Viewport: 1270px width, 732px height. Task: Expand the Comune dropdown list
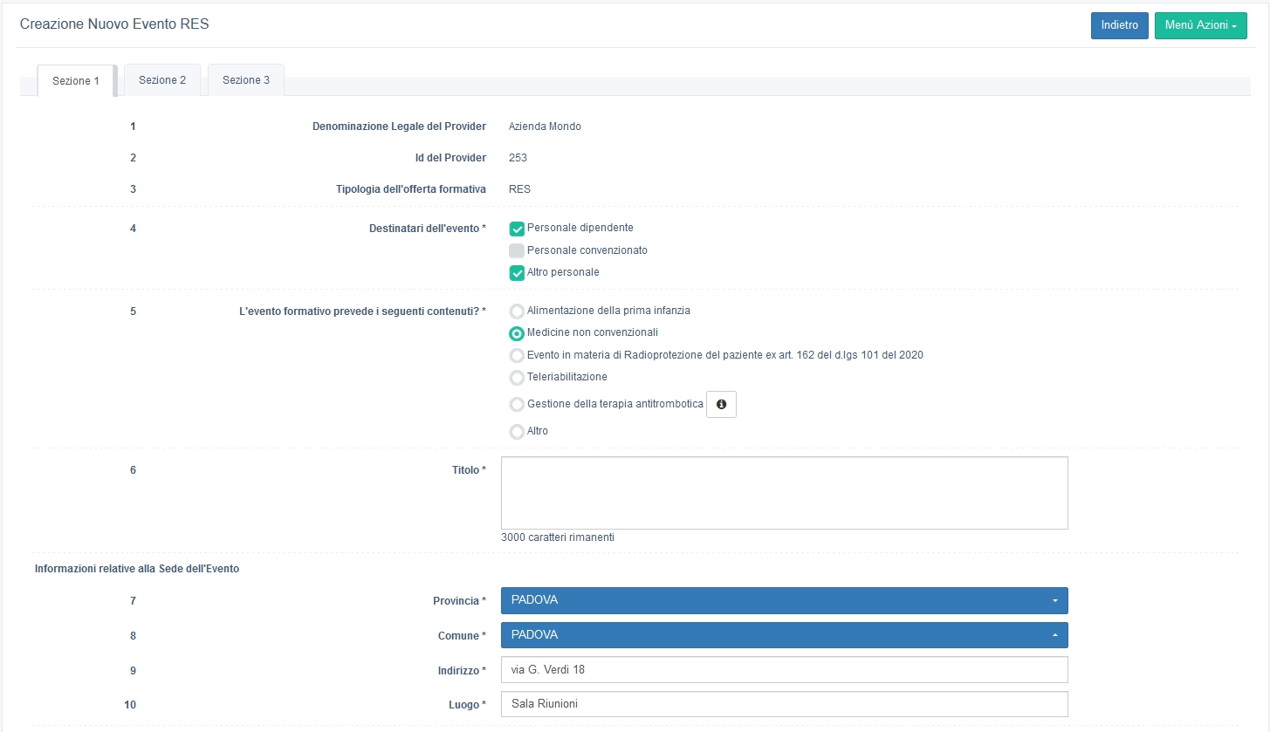coord(784,635)
